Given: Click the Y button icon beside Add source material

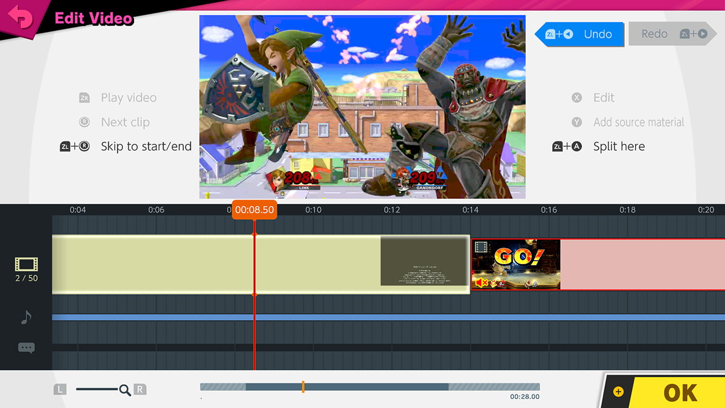Looking at the screenshot, I should click(x=577, y=122).
